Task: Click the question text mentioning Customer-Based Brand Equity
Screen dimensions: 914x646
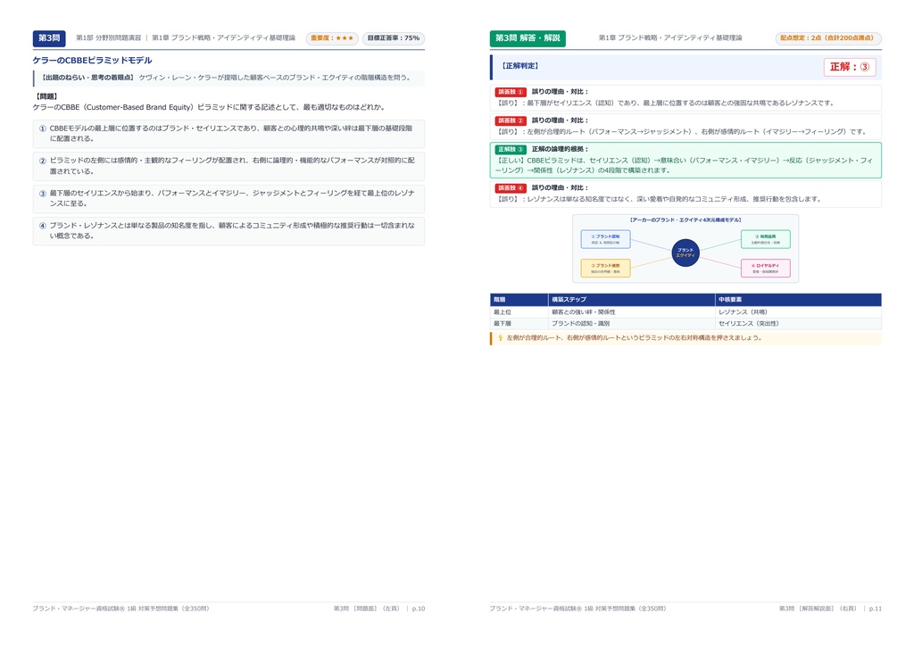Action: coord(209,107)
